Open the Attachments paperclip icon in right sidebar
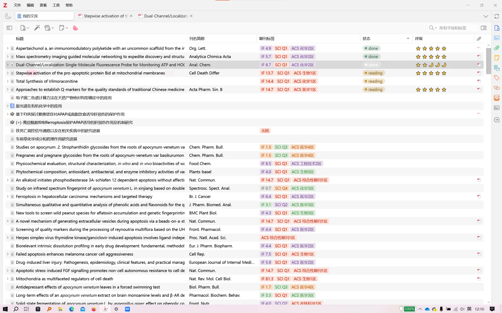 click(x=497, y=48)
